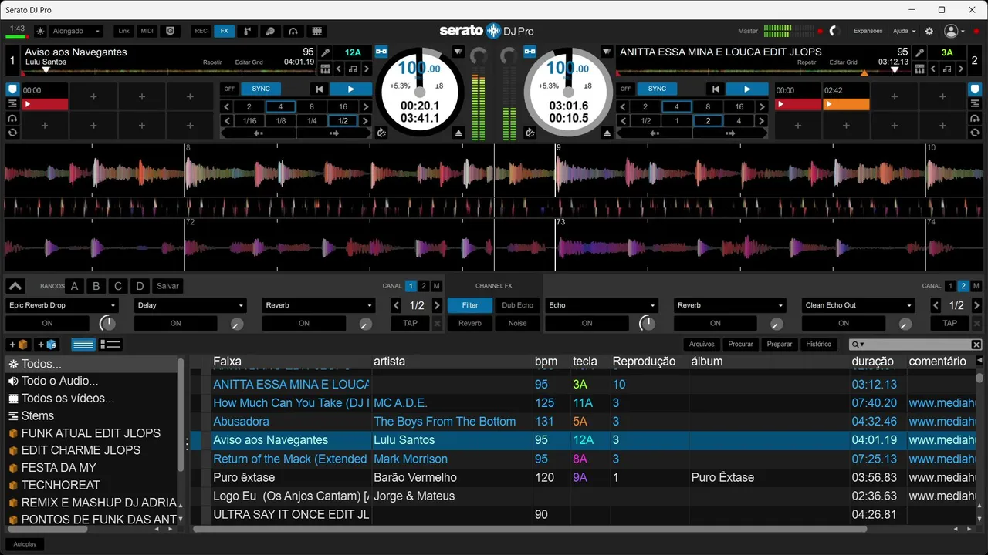
Task: Select Filter channel FX
Action: click(470, 305)
